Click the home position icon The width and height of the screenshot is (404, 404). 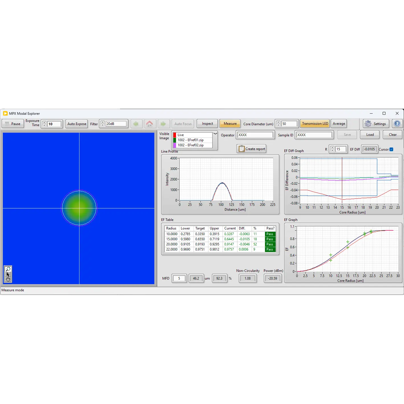(149, 124)
